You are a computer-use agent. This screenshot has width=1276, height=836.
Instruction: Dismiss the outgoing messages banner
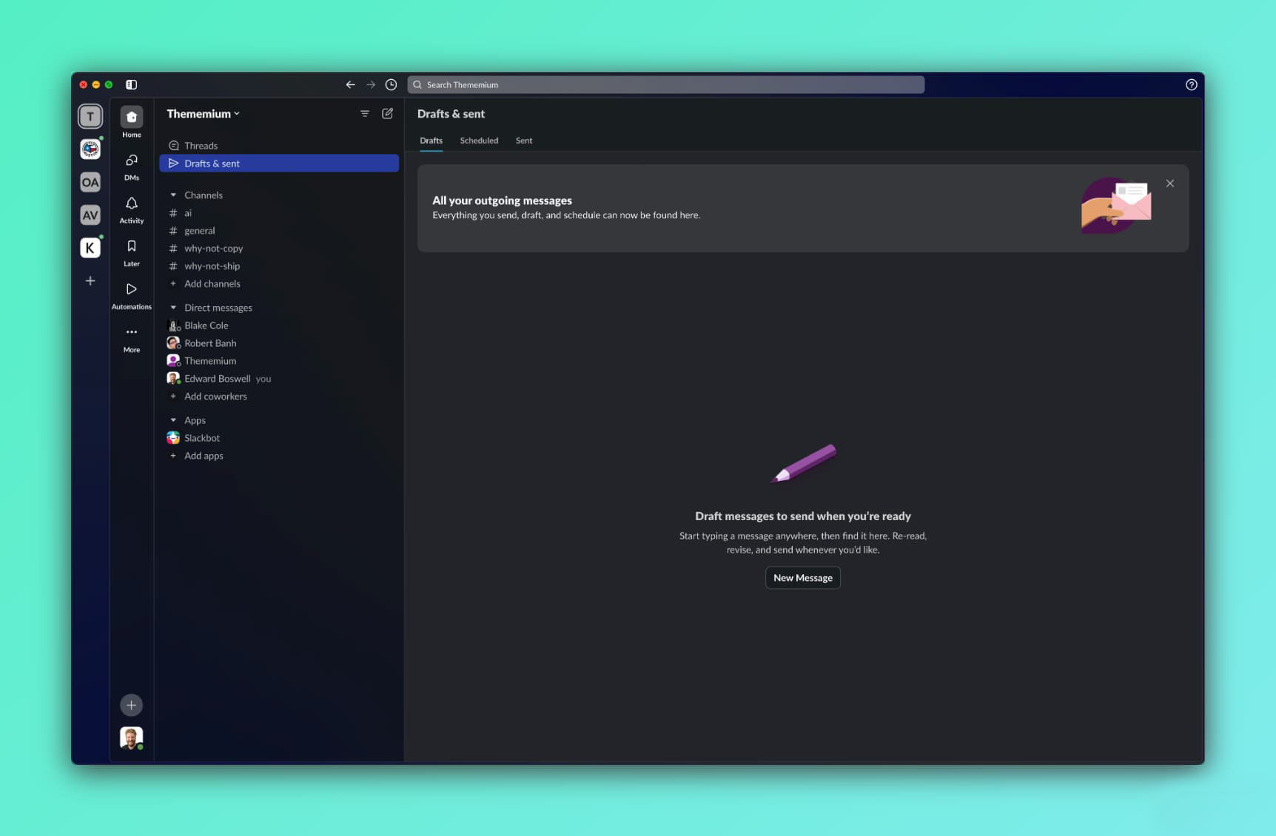point(1170,183)
